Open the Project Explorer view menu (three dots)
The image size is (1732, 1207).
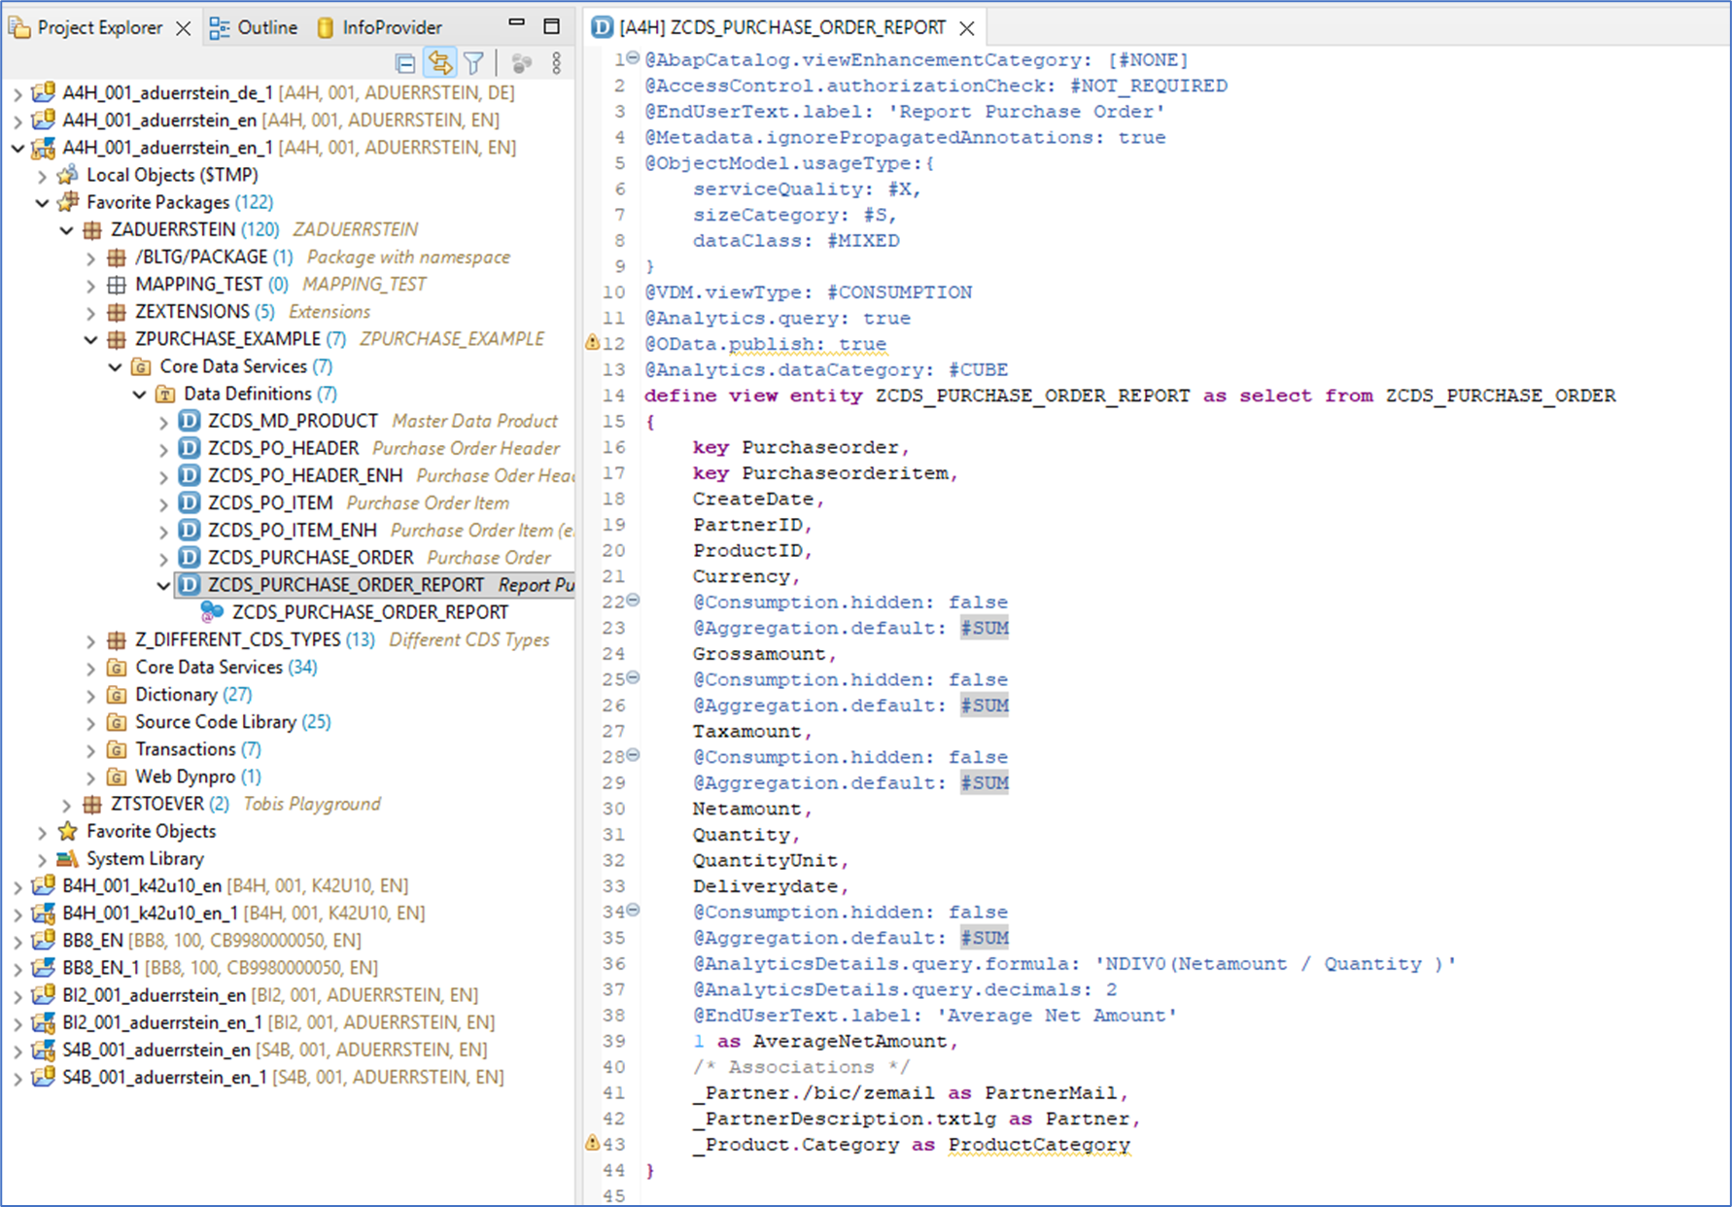[556, 64]
